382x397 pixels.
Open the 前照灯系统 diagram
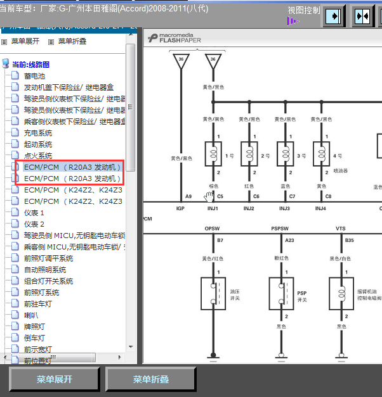(x=41, y=293)
